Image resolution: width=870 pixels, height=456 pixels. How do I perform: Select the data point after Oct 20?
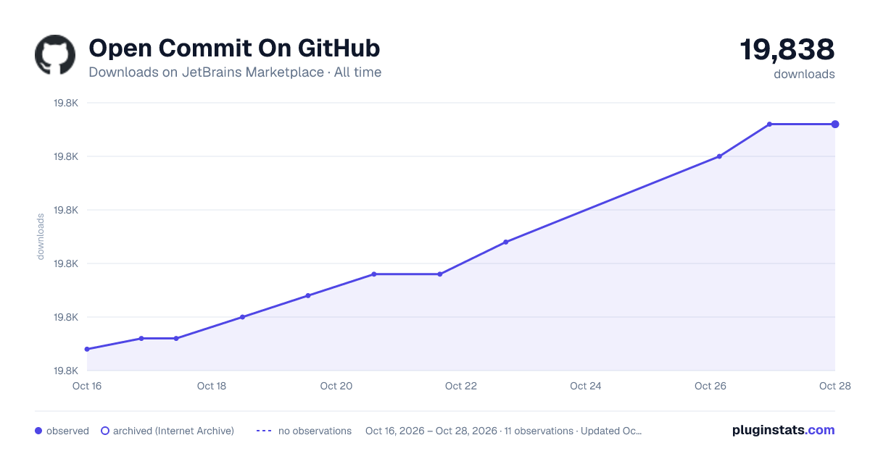coord(374,274)
